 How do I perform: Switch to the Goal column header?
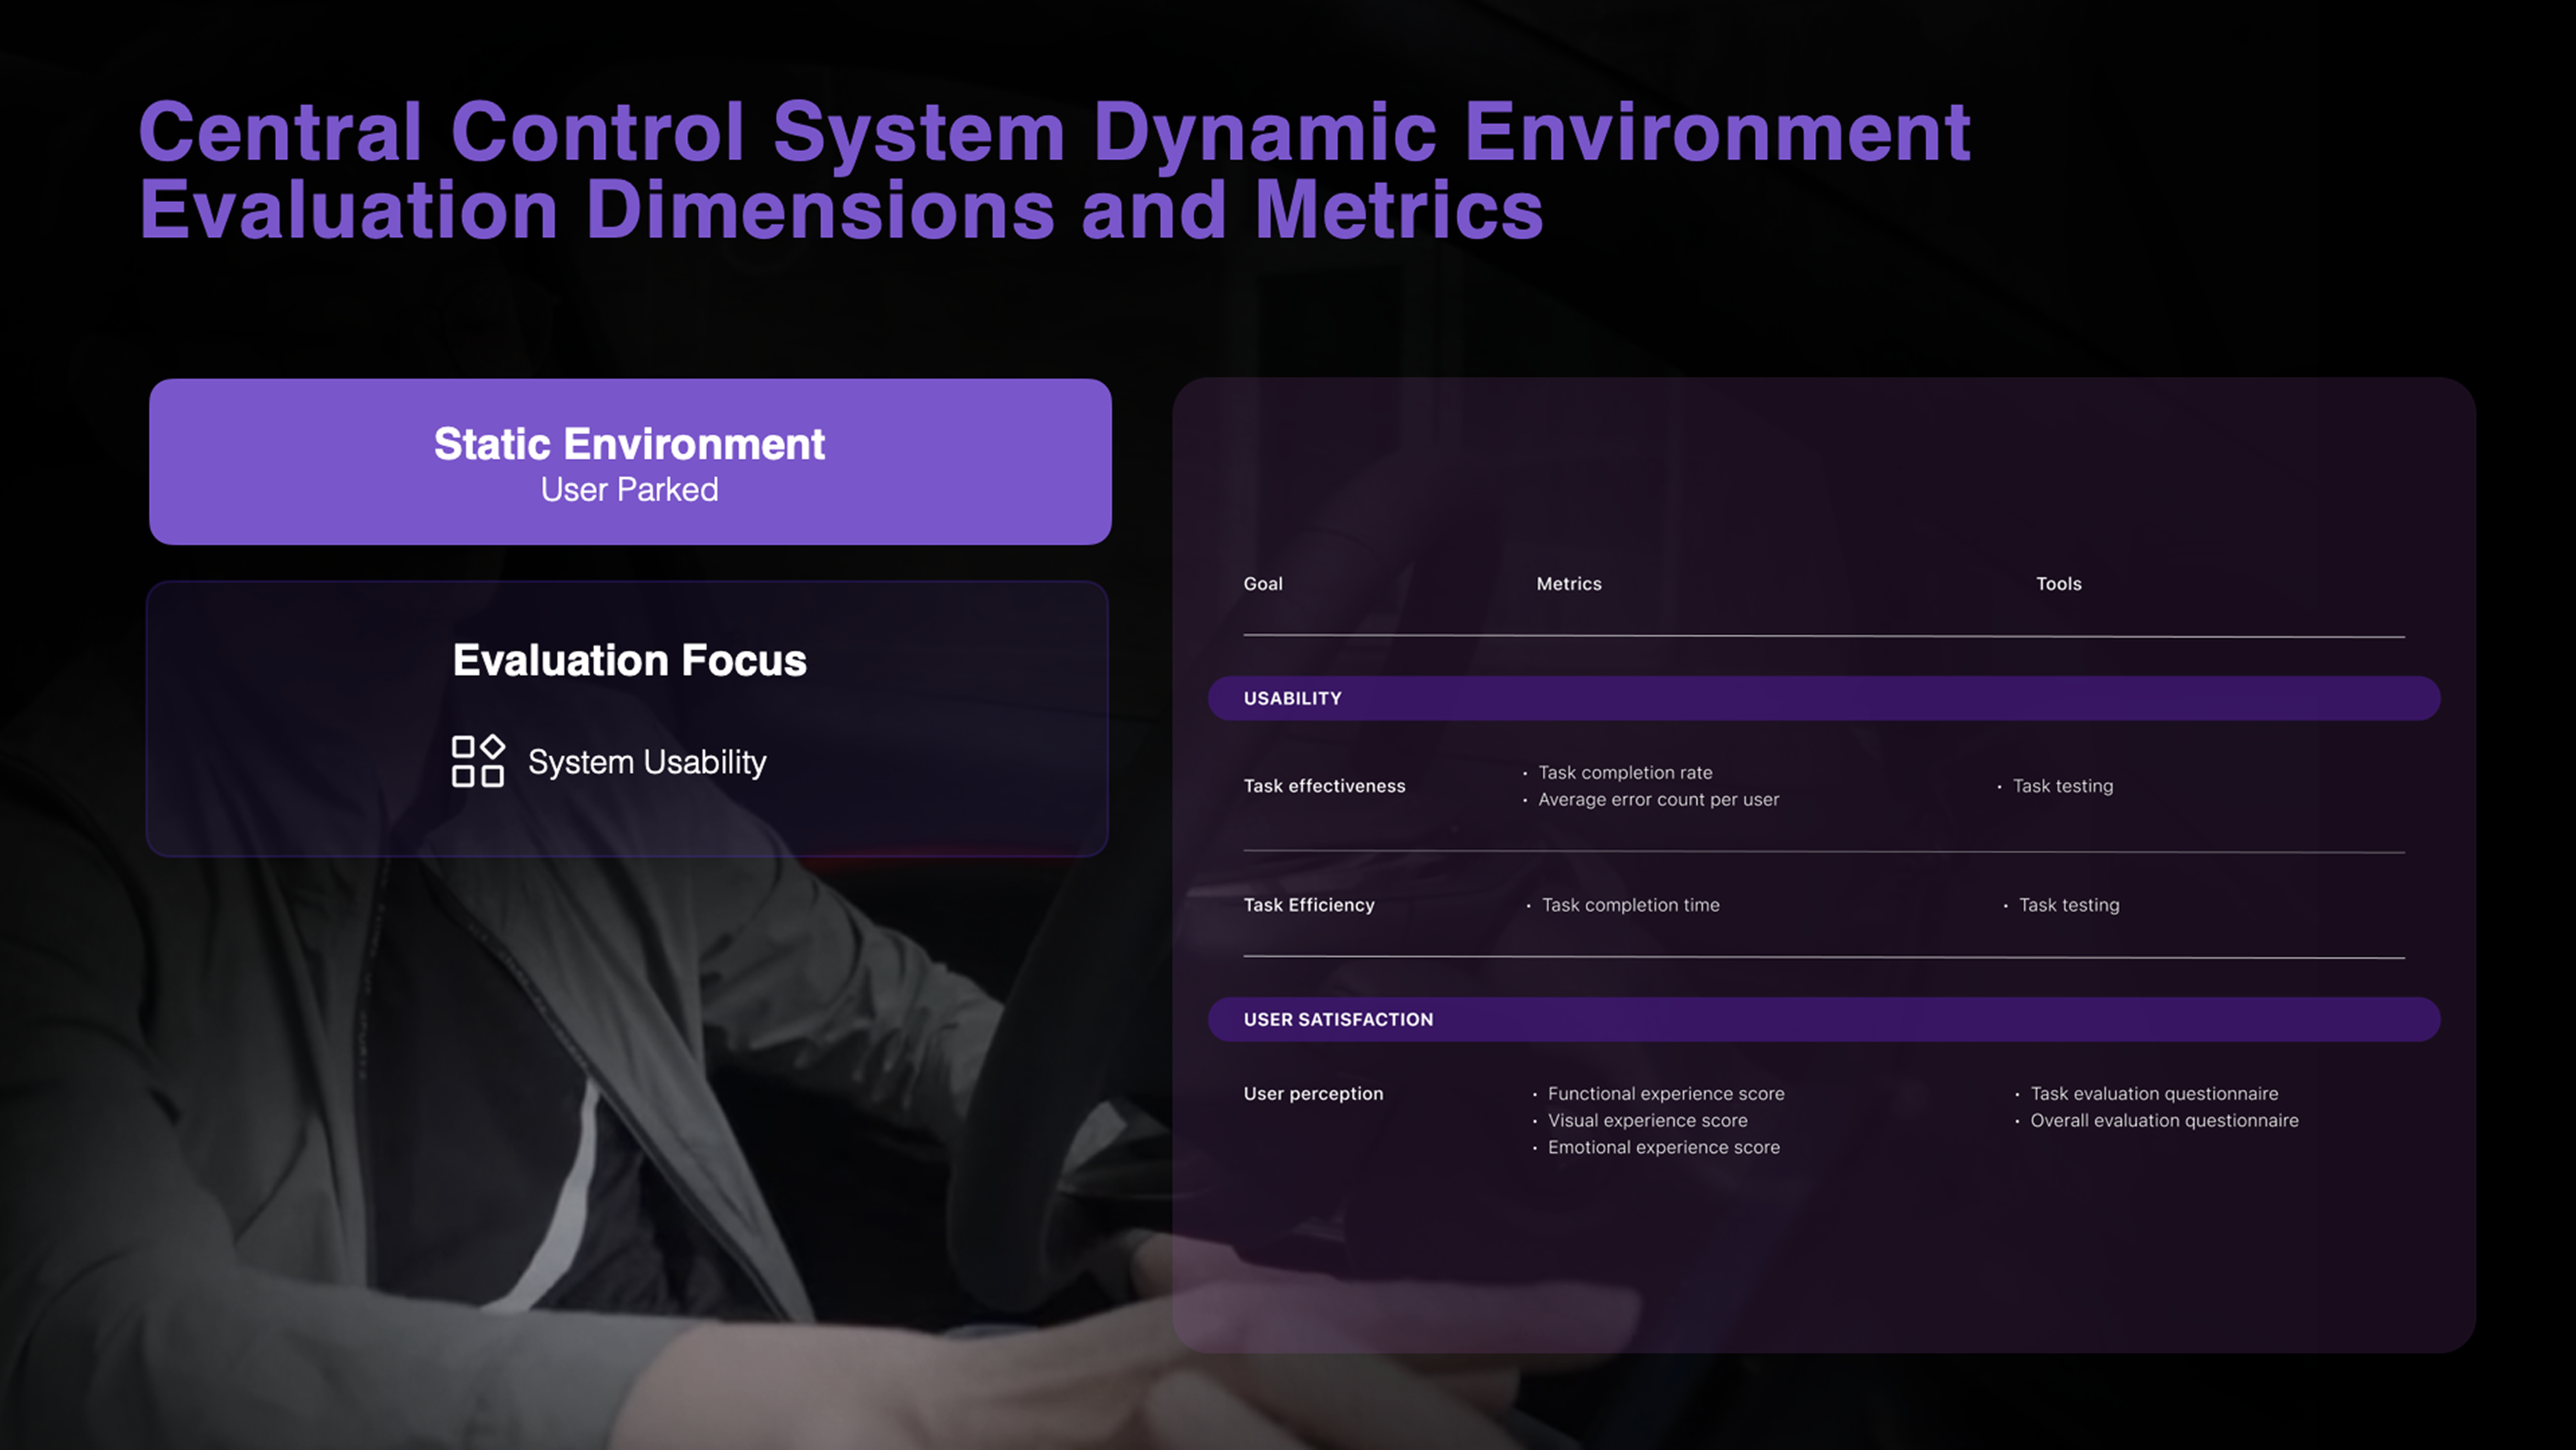point(1263,584)
